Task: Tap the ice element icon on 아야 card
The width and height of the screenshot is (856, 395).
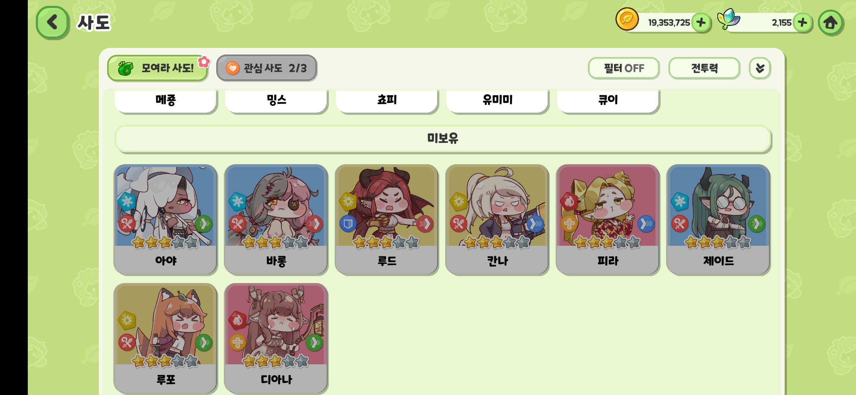Action: pos(127,201)
